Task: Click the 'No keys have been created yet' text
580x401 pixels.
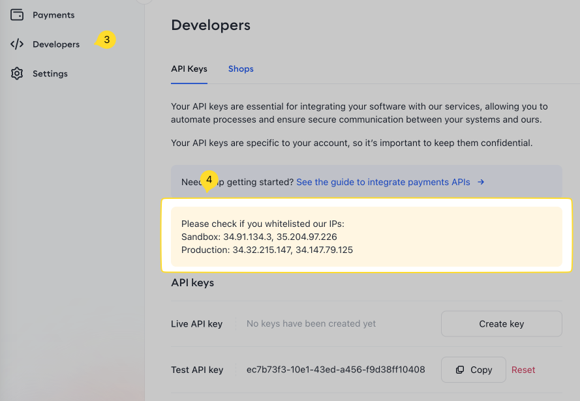Action: 311,324
